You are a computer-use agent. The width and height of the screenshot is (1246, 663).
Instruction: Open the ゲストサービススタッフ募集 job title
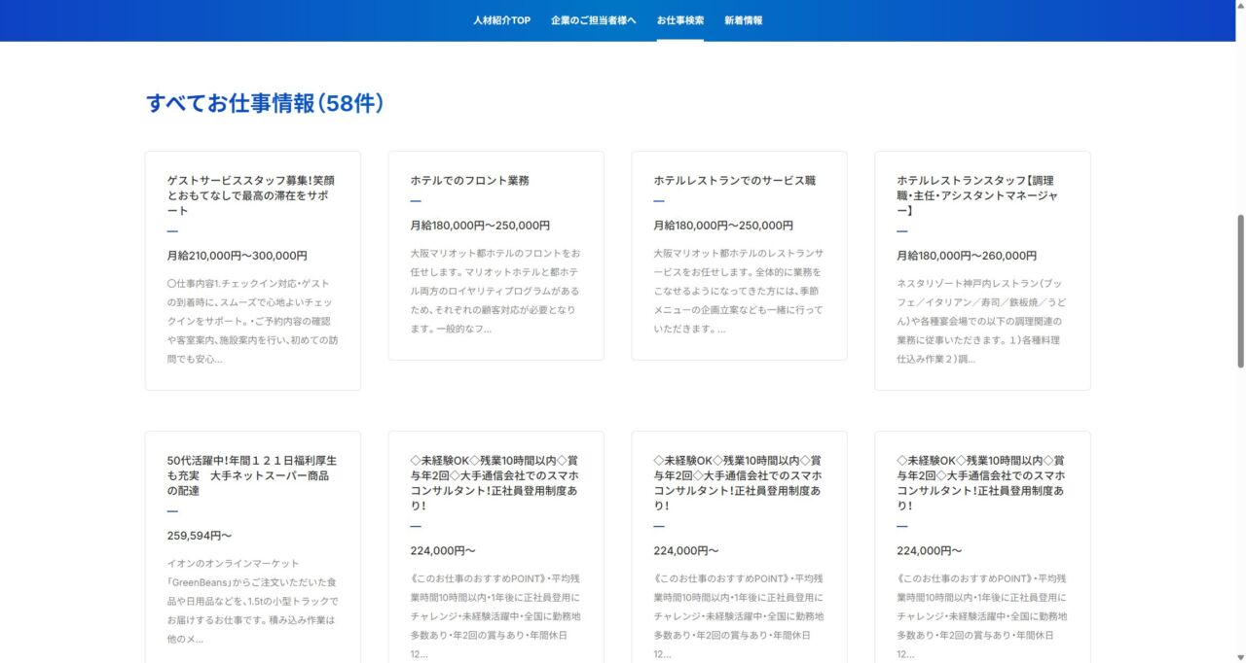251,195
